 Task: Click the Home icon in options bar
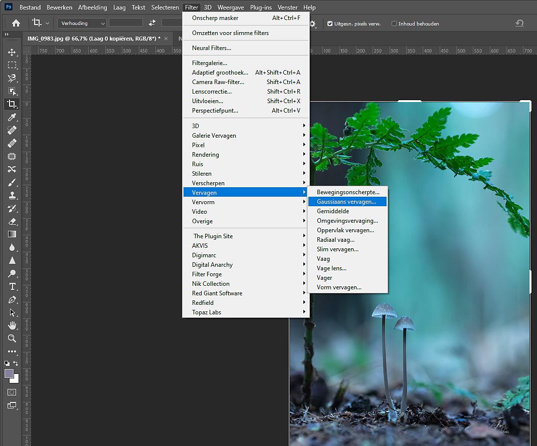point(16,23)
